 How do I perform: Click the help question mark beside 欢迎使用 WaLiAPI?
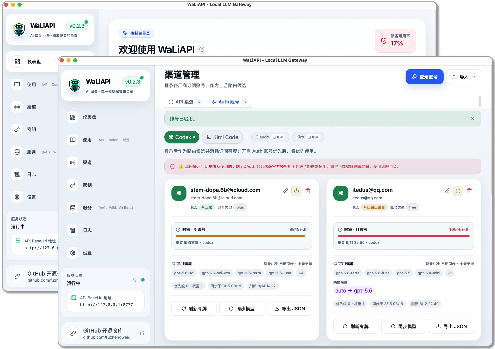(202, 49)
